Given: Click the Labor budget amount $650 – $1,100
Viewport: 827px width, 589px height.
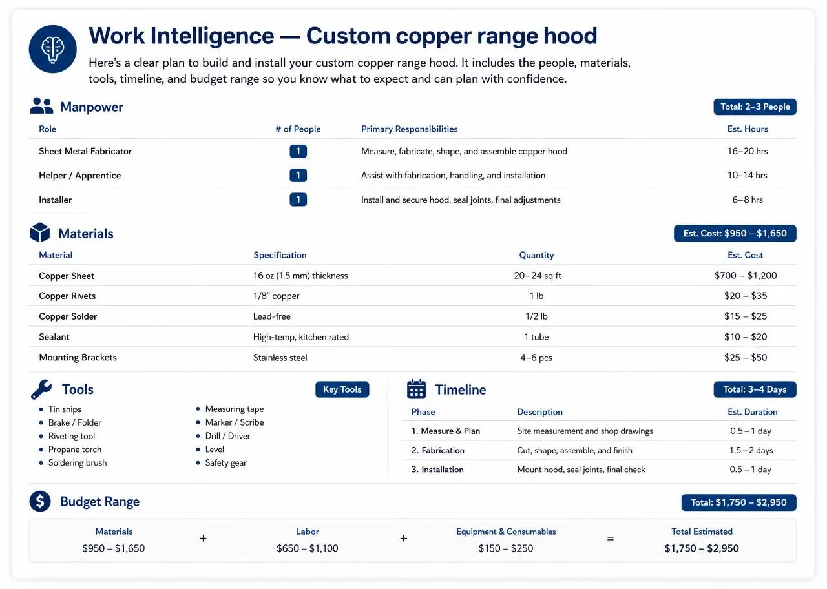Looking at the screenshot, I should point(308,548).
